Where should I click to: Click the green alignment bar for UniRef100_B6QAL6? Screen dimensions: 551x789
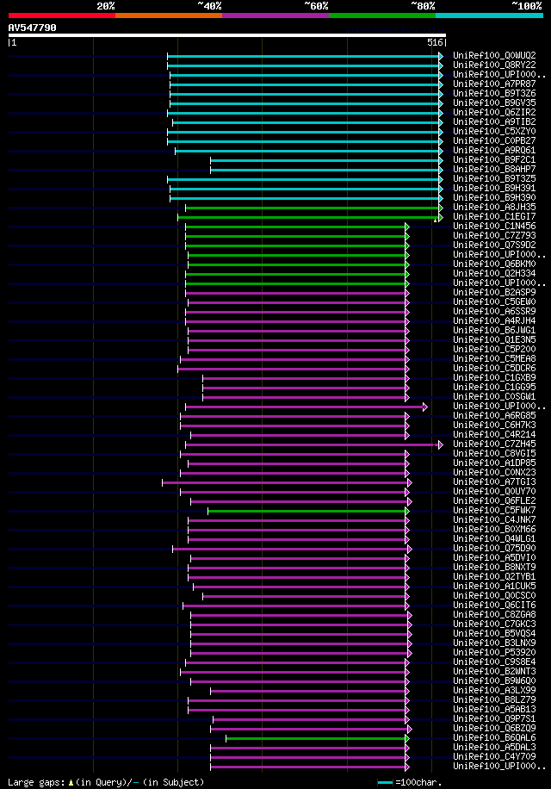tap(316, 739)
